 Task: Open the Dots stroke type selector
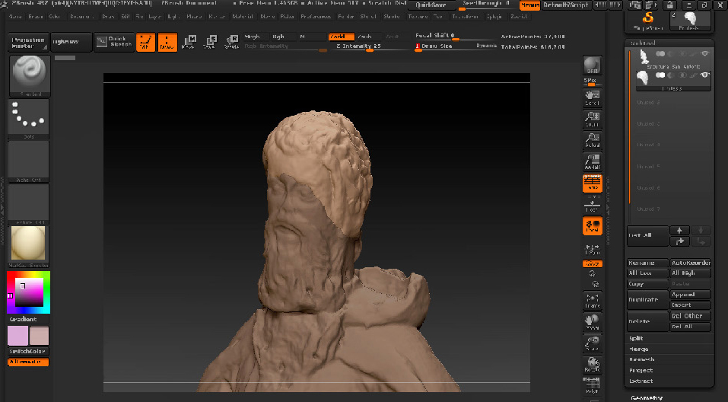[x=29, y=119]
